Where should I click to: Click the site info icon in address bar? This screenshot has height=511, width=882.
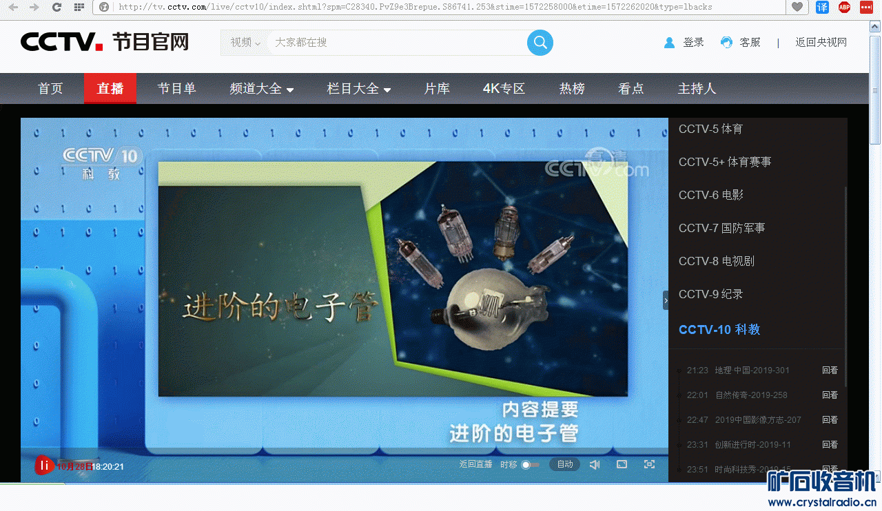pos(104,7)
